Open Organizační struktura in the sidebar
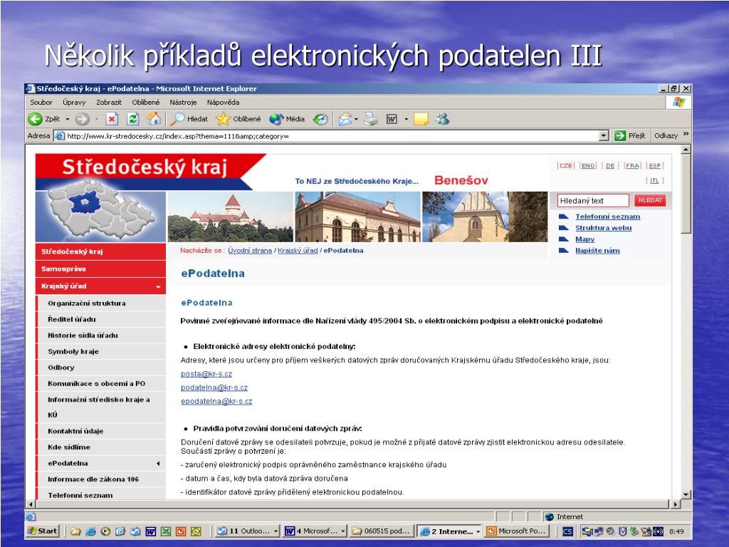Viewport: 729px width, 547px height. [x=86, y=303]
